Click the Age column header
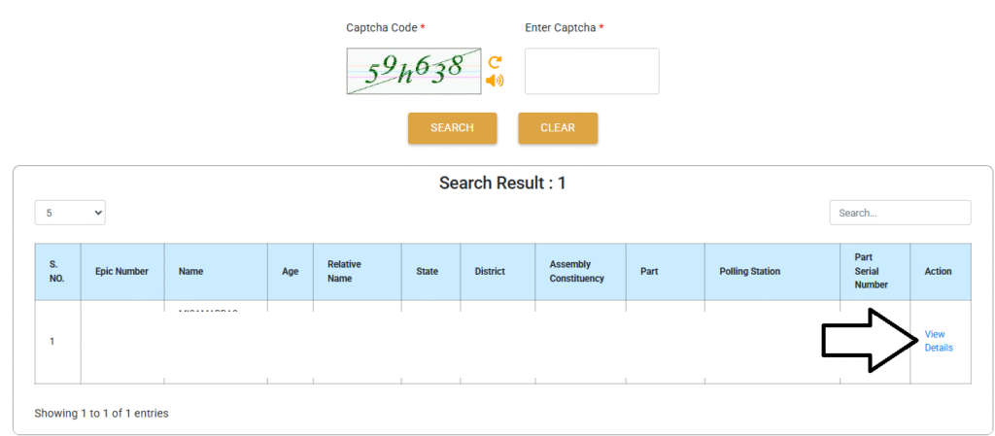Image resolution: width=995 pixels, height=436 pixels. click(x=290, y=272)
